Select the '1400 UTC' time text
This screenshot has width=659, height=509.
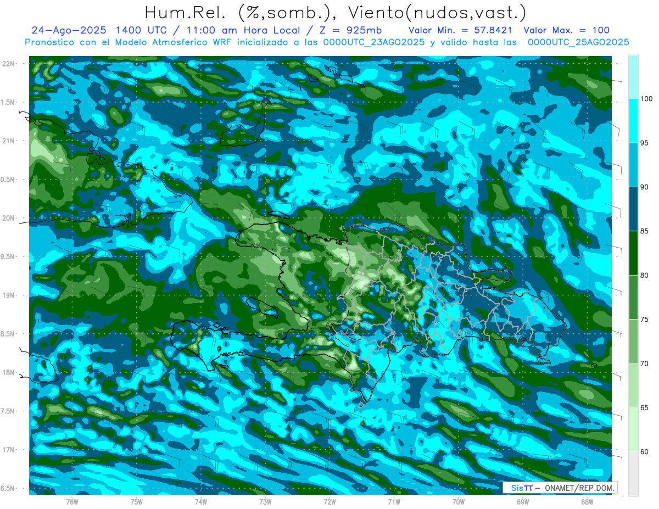142,31
